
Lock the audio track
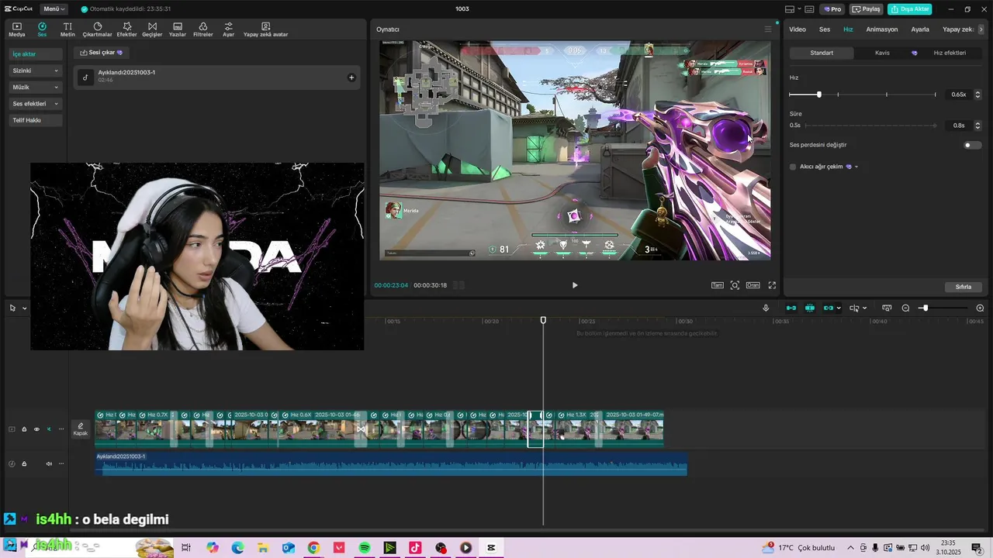24,464
